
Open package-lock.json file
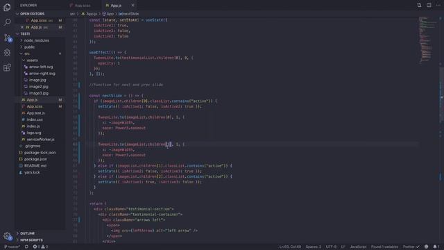tap(40, 153)
